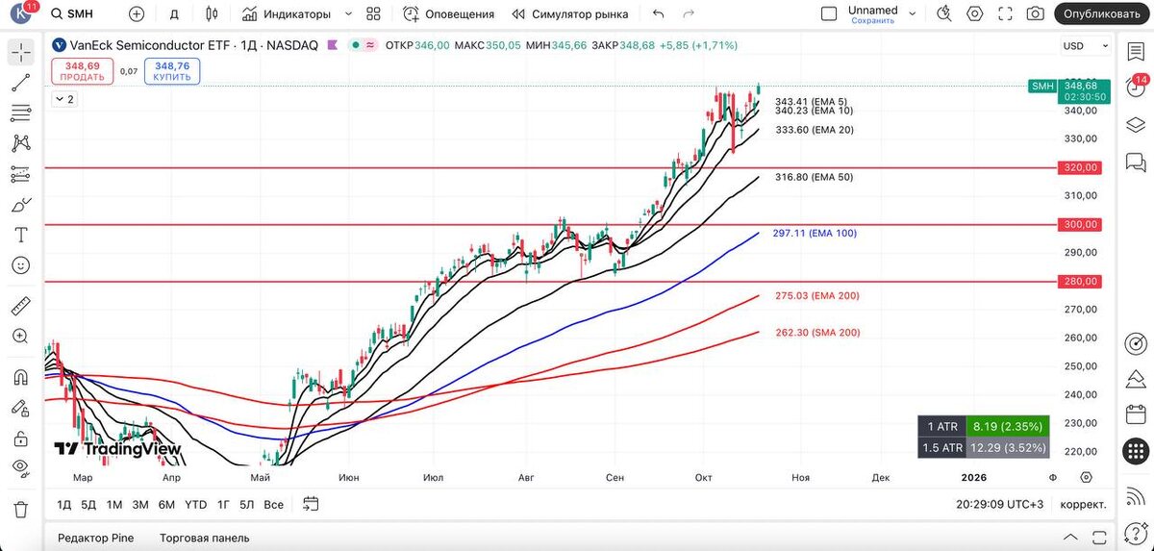Screen dimensions: 1154x551
Task: Collapse the bottom panel chevron
Action: [x=1071, y=537]
